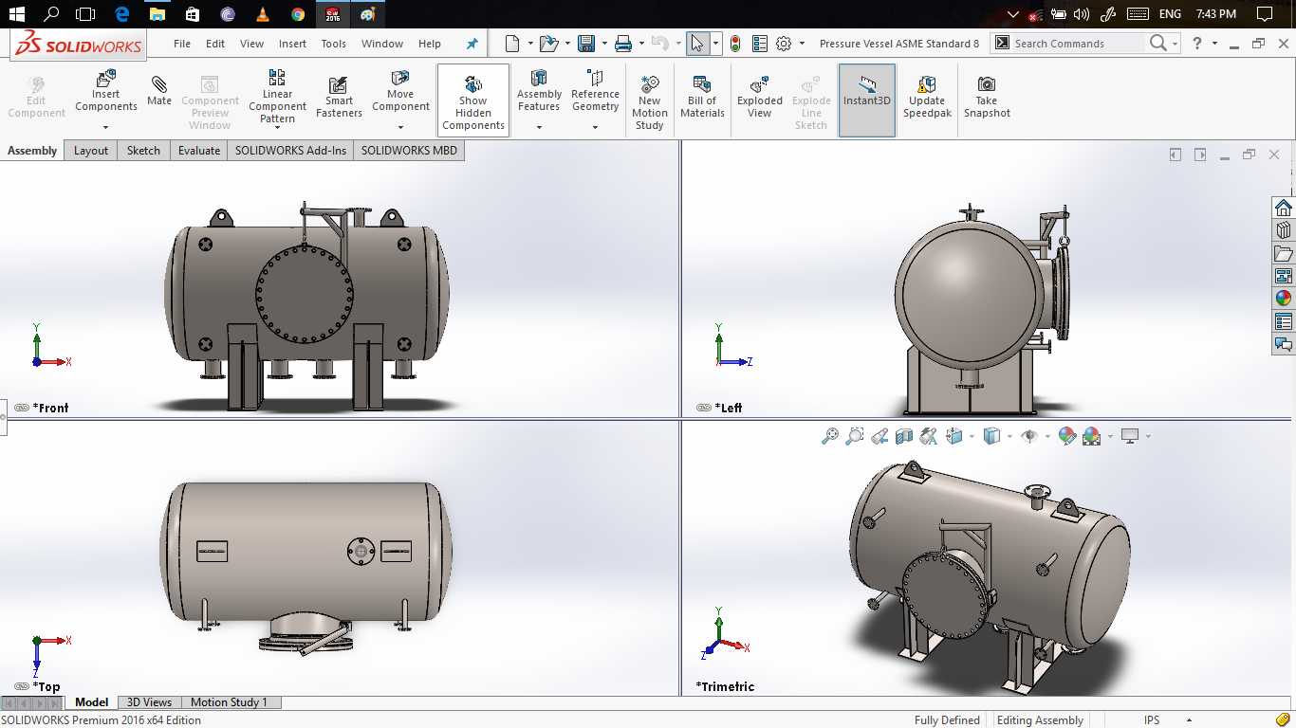Open Dynamic Annotation Views
Viewport: 1296px width, 728px height.
[929, 436]
